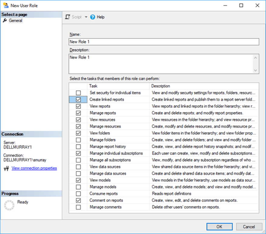Click the Task column header
Screen dimensions: 266x234
(118, 86)
